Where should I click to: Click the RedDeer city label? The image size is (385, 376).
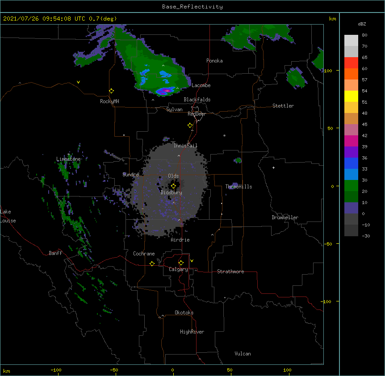[197, 114]
